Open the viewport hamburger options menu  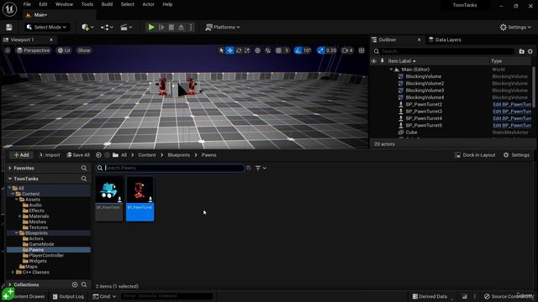point(8,50)
